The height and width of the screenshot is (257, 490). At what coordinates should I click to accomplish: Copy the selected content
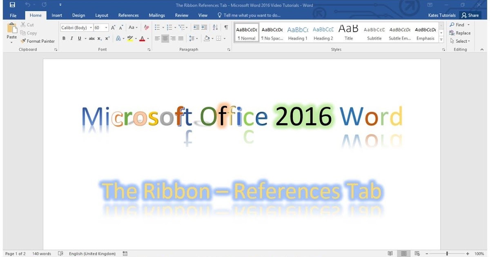click(29, 33)
